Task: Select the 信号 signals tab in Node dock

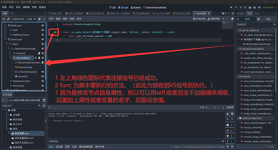Action: coord(246,19)
